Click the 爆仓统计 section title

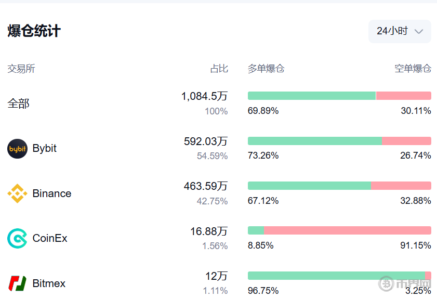pos(34,31)
